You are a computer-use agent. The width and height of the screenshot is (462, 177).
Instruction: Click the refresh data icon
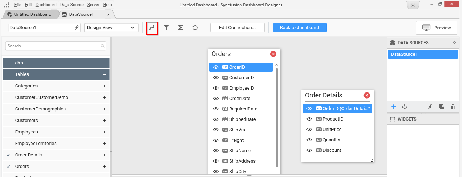coord(195,28)
